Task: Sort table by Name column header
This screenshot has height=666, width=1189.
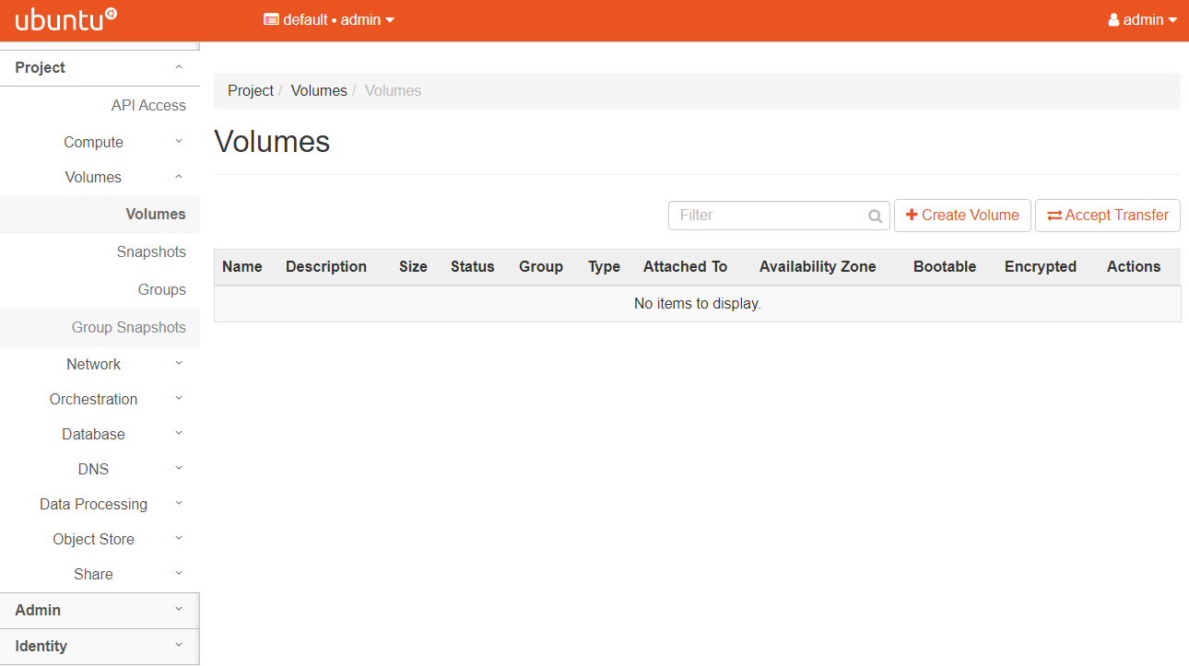Action: (242, 266)
